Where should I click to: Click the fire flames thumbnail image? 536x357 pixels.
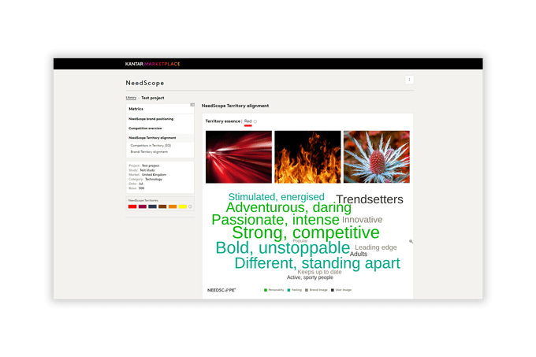tap(307, 157)
